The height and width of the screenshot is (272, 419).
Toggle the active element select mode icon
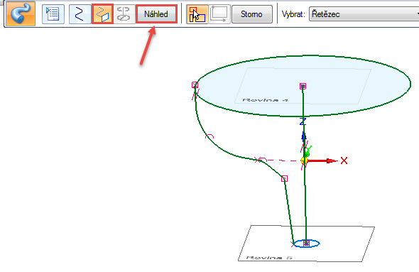click(197, 14)
